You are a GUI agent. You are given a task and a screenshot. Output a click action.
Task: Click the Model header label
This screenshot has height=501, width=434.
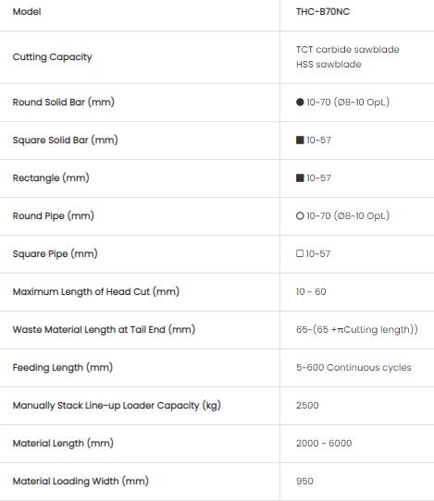tap(27, 12)
